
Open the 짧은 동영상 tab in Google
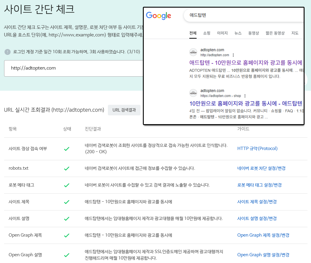point(275,33)
